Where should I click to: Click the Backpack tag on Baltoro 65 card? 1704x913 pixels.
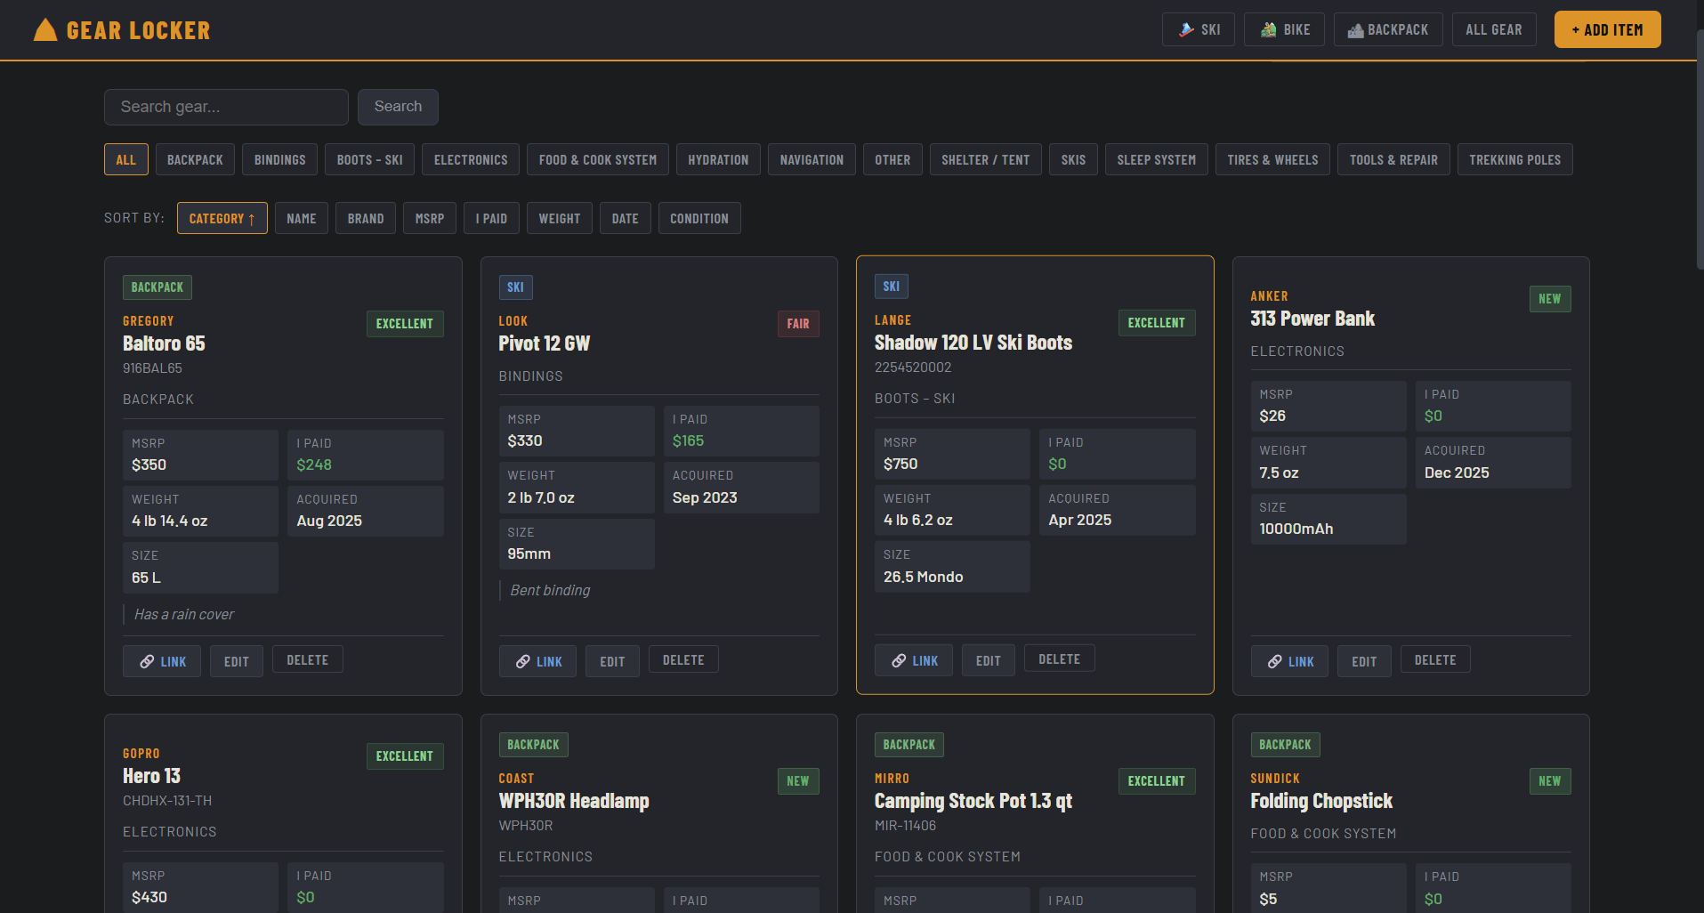(157, 287)
